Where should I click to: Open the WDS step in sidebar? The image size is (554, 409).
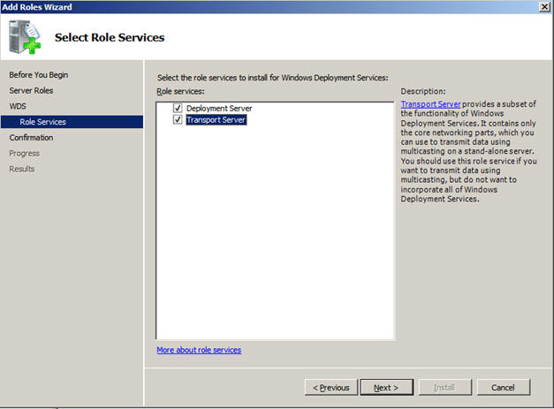click(x=18, y=106)
